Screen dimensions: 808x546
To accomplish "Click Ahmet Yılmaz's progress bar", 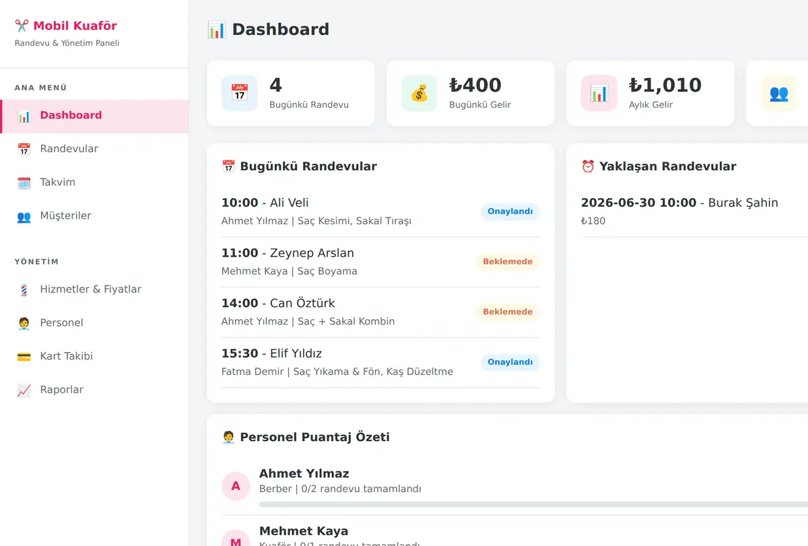I will [x=533, y=504].
